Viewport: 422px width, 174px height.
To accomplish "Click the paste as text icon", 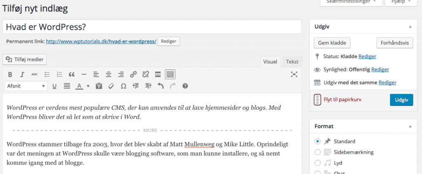I will click(x=99, y=86).
